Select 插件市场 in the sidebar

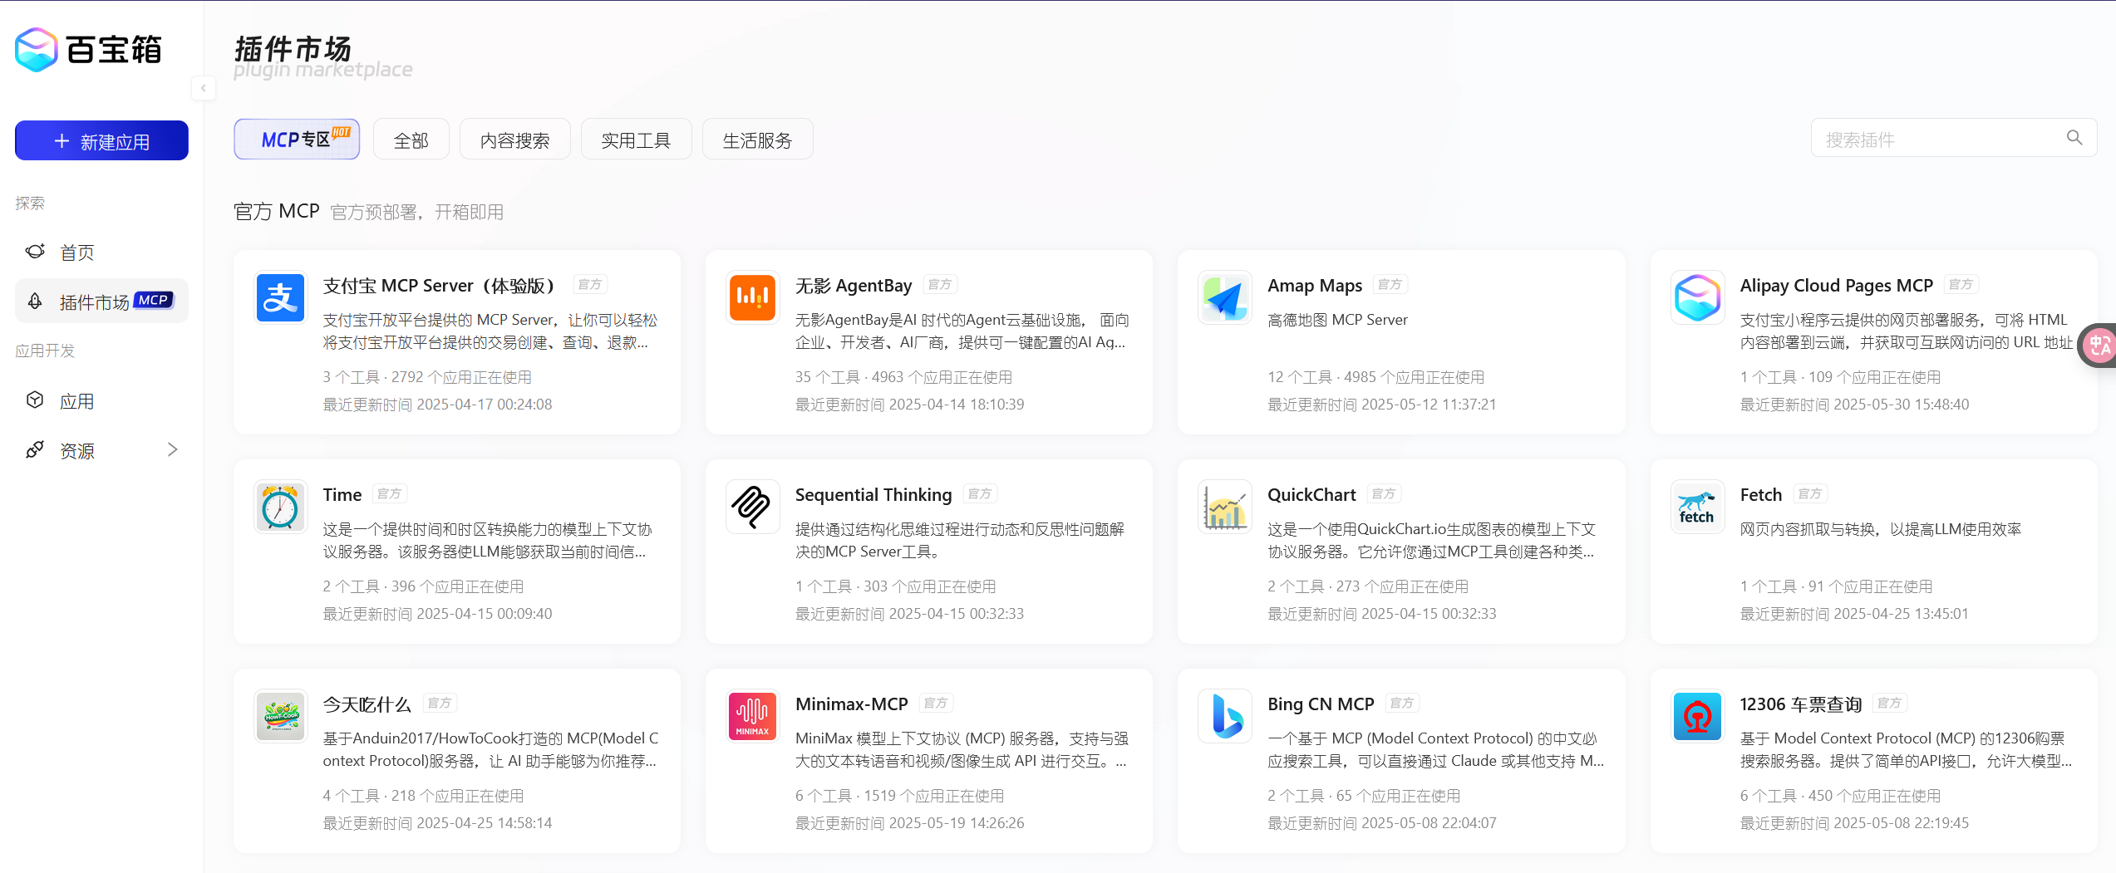(101, 301)
